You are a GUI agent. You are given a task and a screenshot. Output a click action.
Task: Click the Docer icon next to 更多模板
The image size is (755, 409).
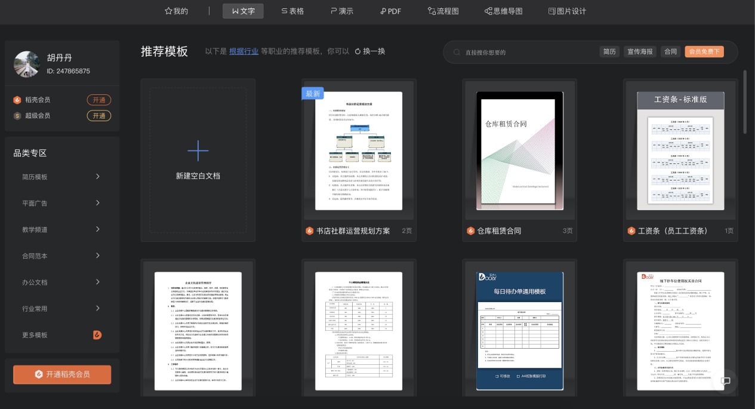pyautogui.click(x=97, y=335)
